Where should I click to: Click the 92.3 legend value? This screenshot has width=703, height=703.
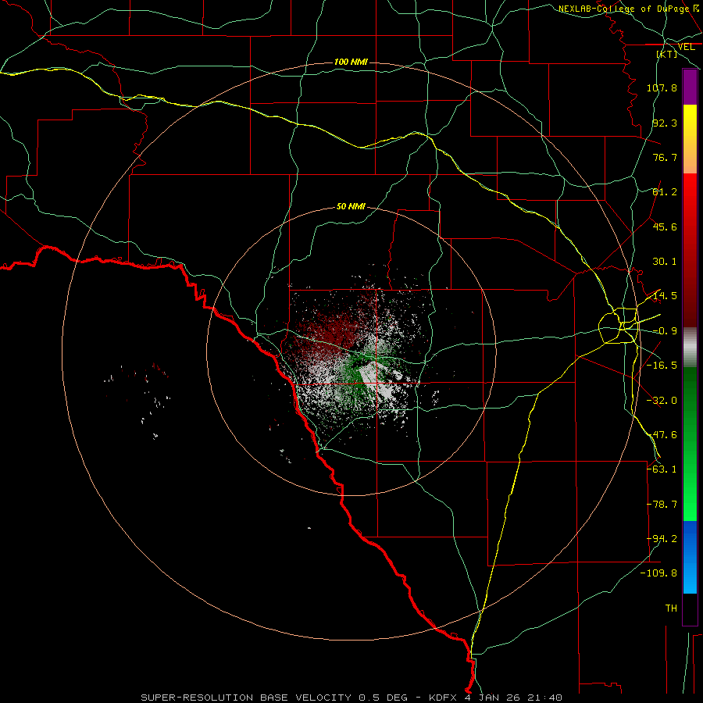point(665,123)
